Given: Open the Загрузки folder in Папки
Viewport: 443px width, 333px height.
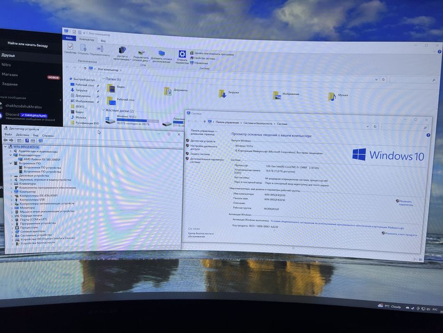Looking at the screenshot, I should click(x=223, y=93).
